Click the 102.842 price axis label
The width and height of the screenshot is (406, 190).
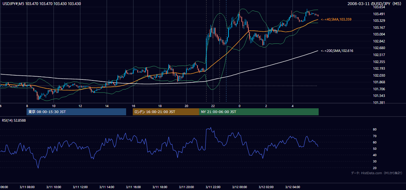coord(379,41)
